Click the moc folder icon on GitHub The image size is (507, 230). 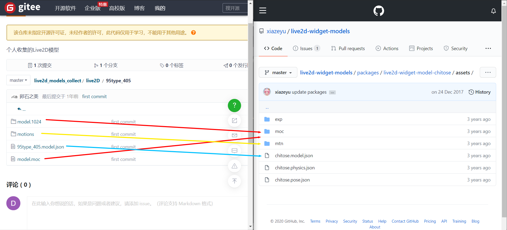267,131
